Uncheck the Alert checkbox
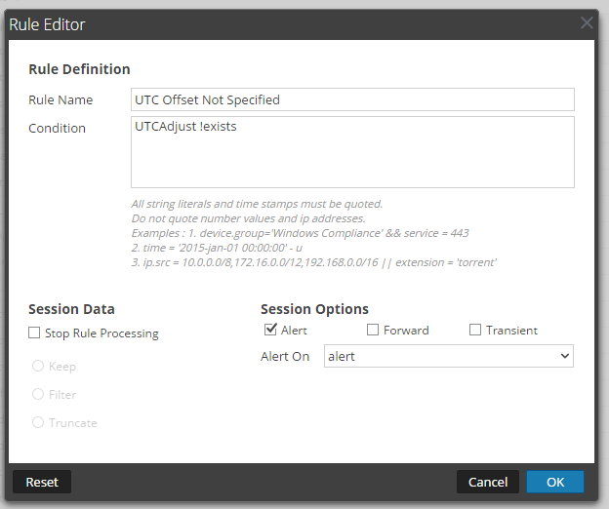The width and height of the screenshot is (609, 509). click(270, 331)
